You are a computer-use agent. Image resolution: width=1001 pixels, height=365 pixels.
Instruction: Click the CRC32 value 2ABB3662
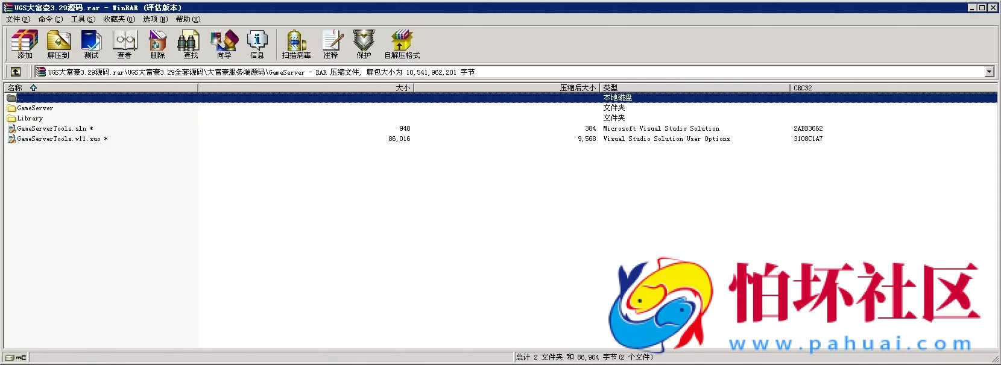tap(808, 129)
